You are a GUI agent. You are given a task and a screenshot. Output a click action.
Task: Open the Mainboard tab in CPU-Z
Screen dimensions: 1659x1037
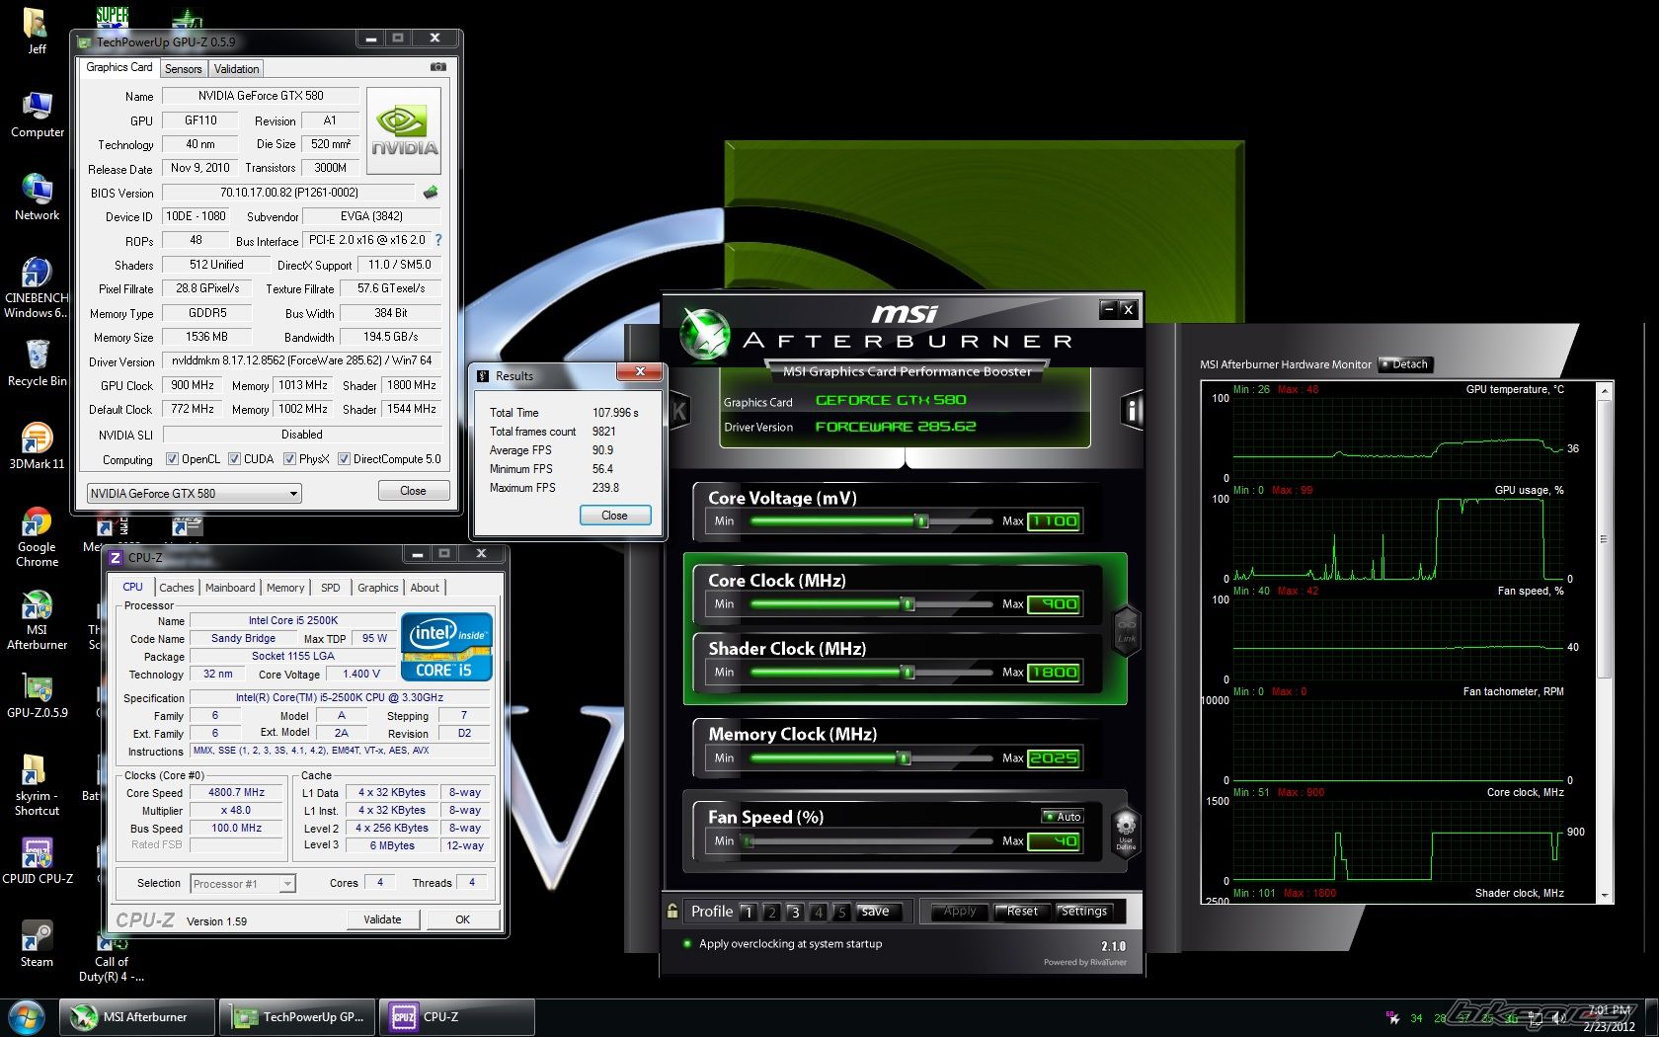point(230,588)
